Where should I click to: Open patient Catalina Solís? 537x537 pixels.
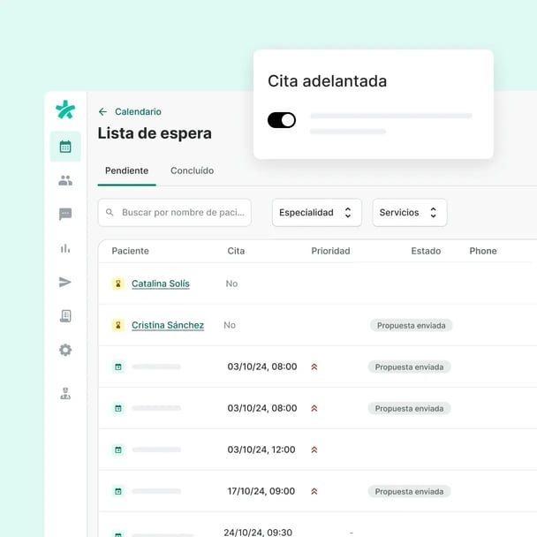pyautogui.click(x=160, y=284)
